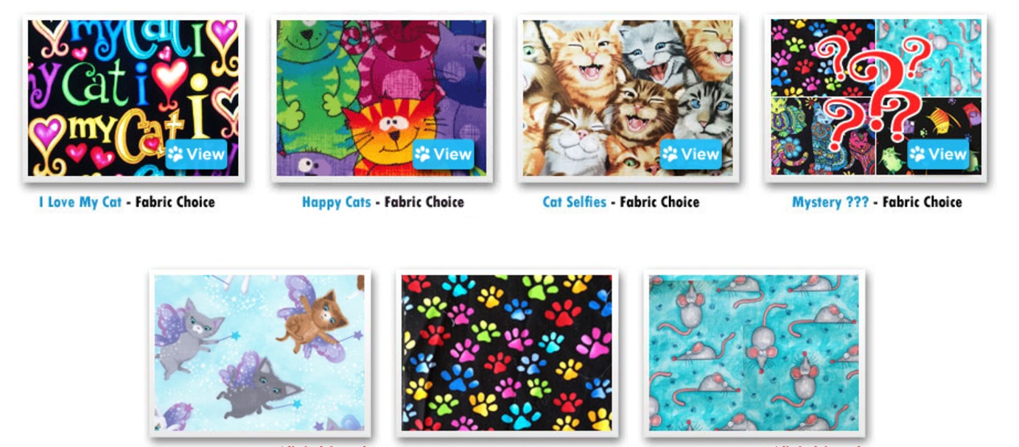1019x447 pixels.
Task: Click 'Fabric Choice' text beside Happy Cats
Action: (x=424, y=202)
